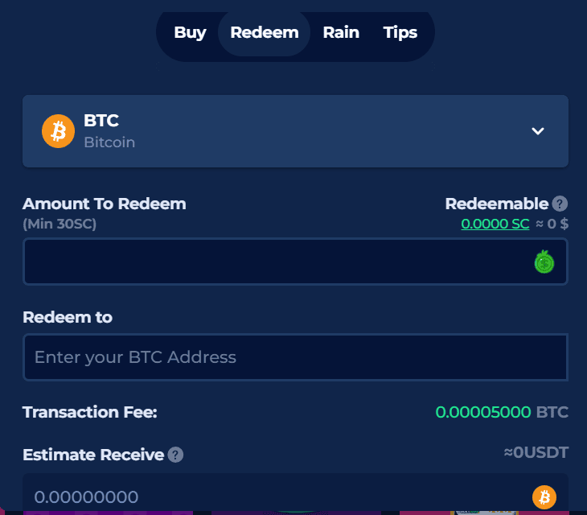Focus the Amount To Redeem input field
The width and height of the screenshot is (587, 515).
pos(295,262)
